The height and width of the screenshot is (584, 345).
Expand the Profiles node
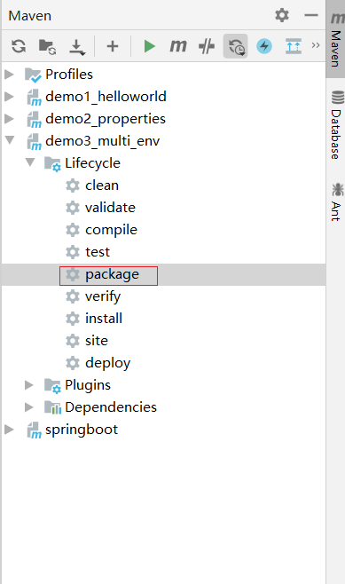pyautogui.click(x=9, y=75)
